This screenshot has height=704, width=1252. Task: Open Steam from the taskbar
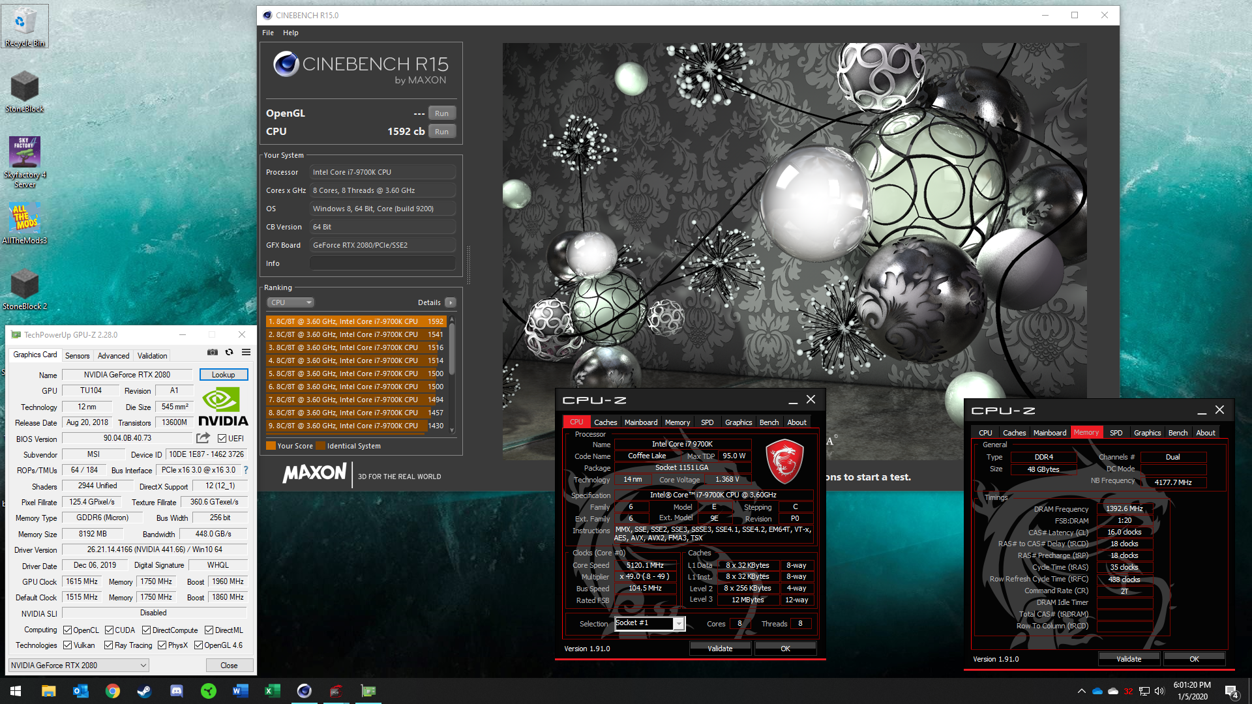pyautogui.click(x=144, y=691)
